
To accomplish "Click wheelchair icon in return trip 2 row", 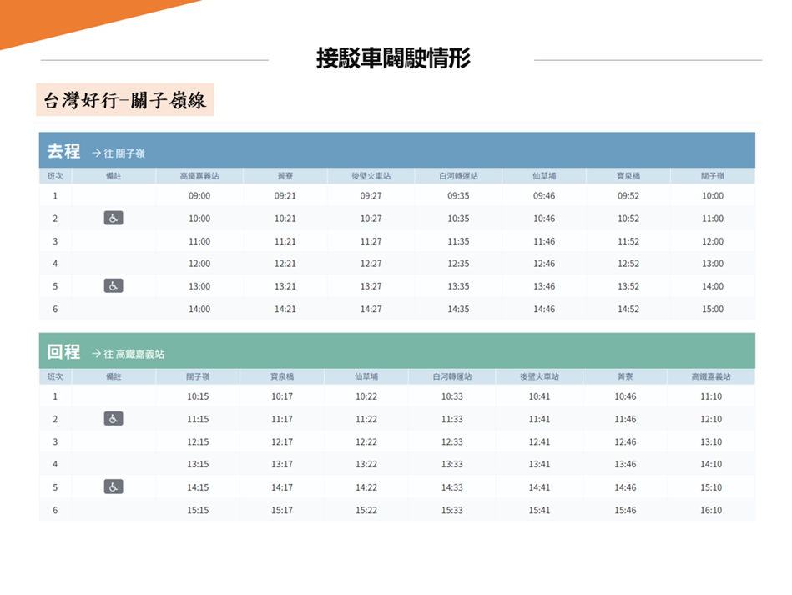I will 114,419.
